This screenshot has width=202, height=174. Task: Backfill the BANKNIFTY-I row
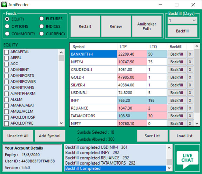tap(177, 54)
